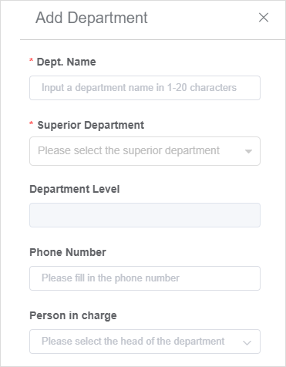The image size is (286, 367).
Task: Click the Person in charge chevron icon
Action: pyautogui.click(x=247, y=342)
